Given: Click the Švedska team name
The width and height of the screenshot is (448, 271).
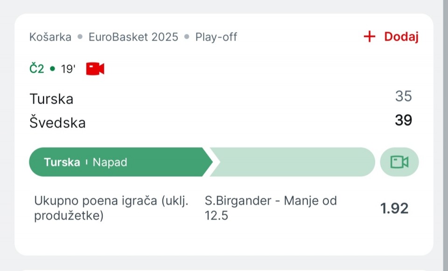Looking at the screenshot, I should [x=57, y=122].
